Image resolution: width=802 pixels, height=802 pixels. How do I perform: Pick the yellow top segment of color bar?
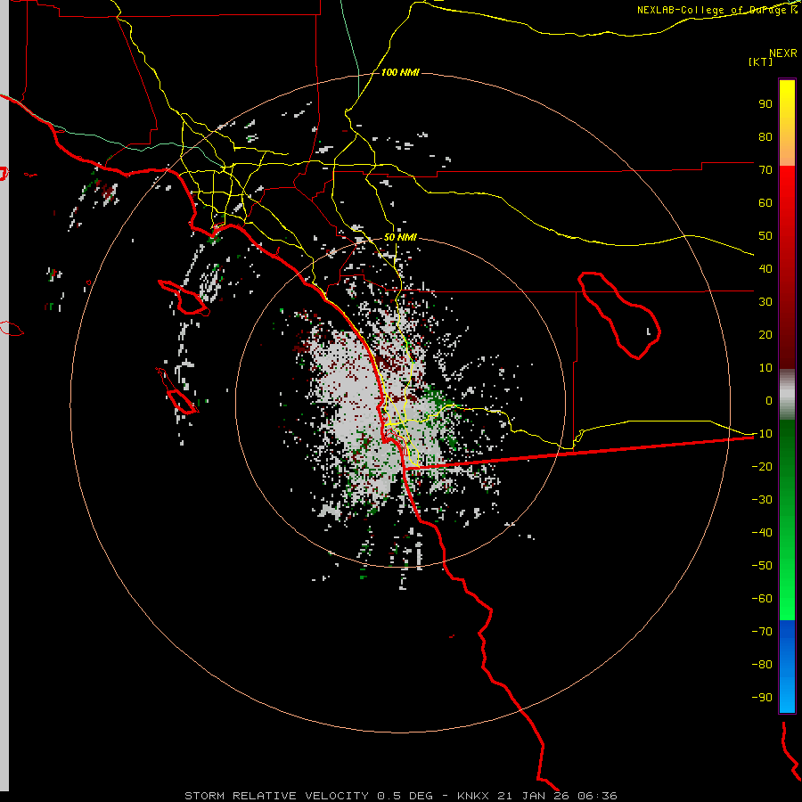pos(787,122)
